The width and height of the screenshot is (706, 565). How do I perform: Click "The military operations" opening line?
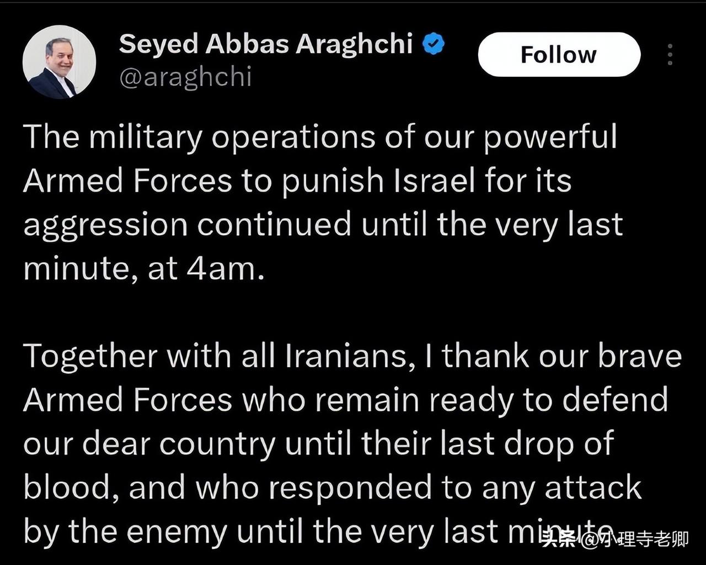click(199, 137)
